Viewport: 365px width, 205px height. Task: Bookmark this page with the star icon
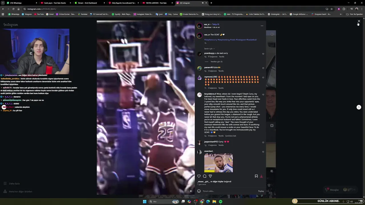(x=332, y=9)
